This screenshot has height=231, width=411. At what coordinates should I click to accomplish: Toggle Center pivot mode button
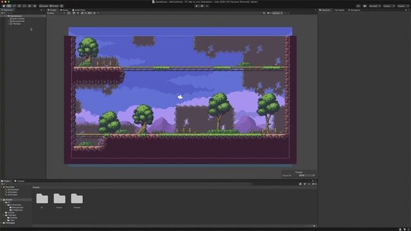[44, 6]
